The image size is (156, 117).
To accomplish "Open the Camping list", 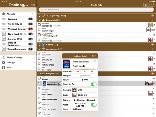I will tap(18, 19).
